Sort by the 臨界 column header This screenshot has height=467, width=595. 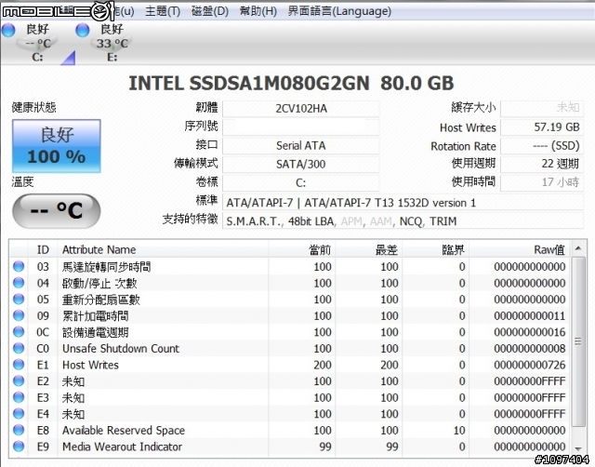click(436, 249)
